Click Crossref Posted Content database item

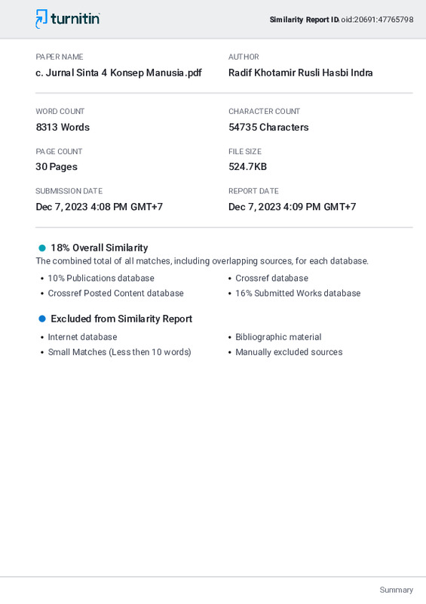coord(115,293)
